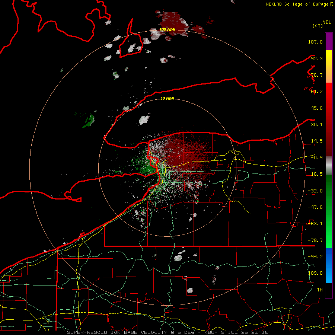The height and width of the screenshot is (335, 335).
Task: Click the -63.1 velocity legend value
Action: pos(315,224)
